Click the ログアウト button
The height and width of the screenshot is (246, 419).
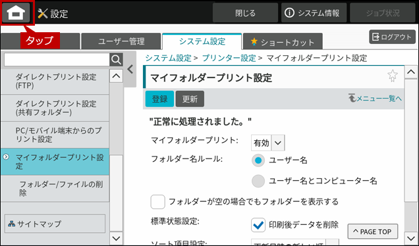(x=392, y=37)
